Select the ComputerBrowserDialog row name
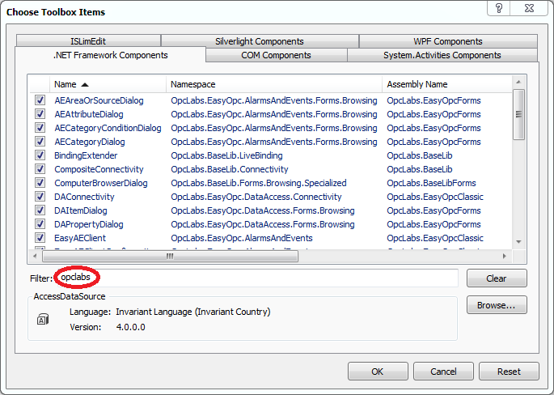 (x=101, y=183)
